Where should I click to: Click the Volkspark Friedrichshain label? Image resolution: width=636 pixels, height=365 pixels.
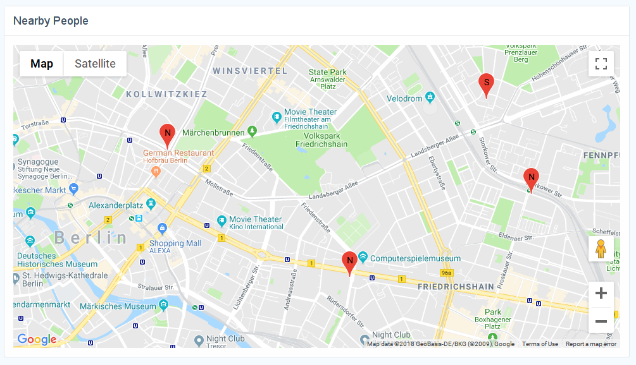point(321,140)
